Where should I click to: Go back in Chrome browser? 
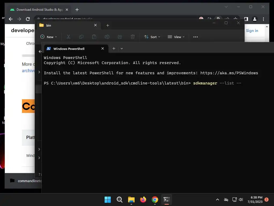(x=11, y=19)
